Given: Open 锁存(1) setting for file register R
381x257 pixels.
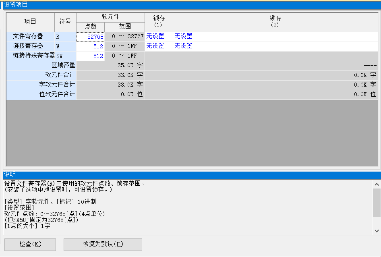Looking at the screenshot, I should coord(159,37).
